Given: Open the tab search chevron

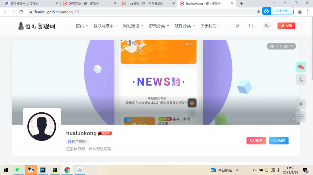Looking at the screenshot, I should [x=274, y=3].
